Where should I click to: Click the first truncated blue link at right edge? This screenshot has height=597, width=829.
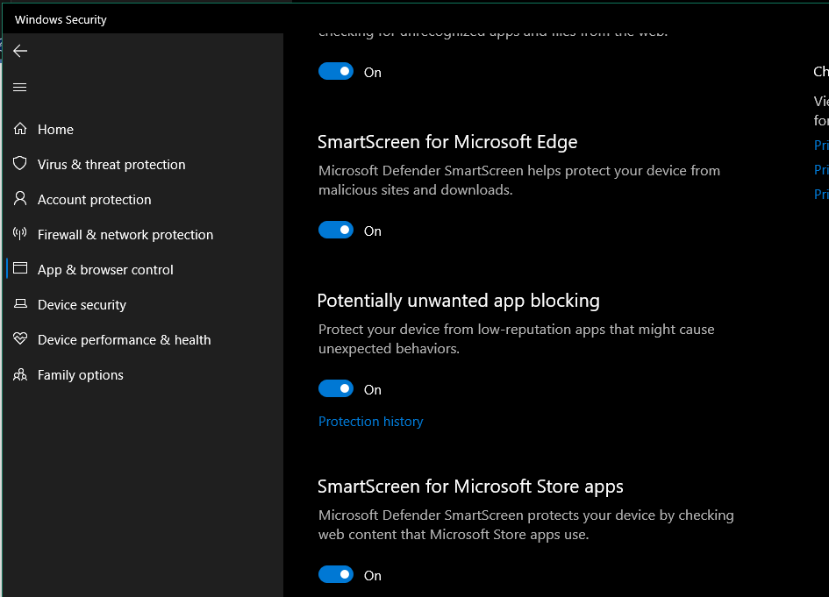821,146
